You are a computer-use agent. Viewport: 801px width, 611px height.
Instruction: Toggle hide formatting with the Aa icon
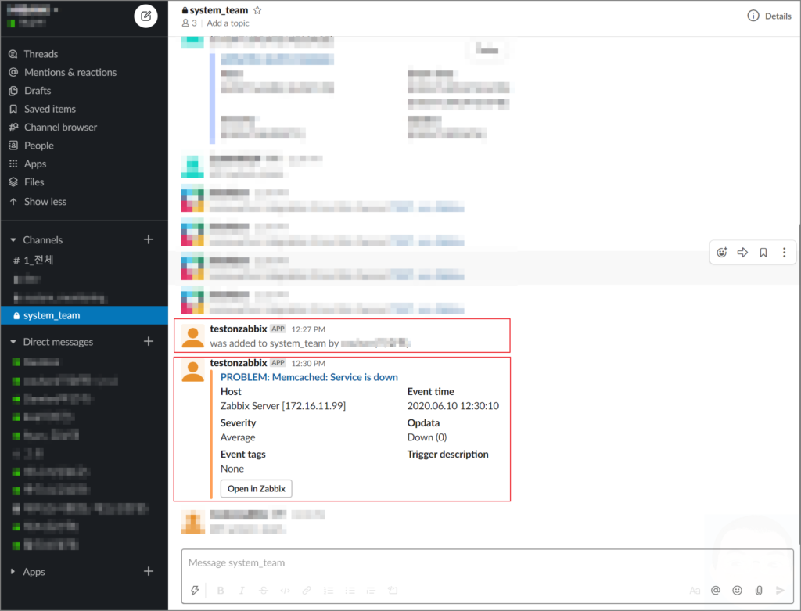coord(695,591)
